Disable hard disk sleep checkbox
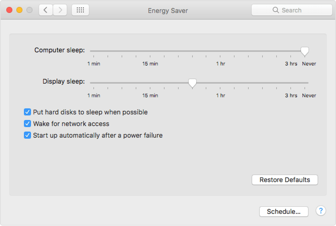This screenshot has height=226, width=336. tap(27, 112)
